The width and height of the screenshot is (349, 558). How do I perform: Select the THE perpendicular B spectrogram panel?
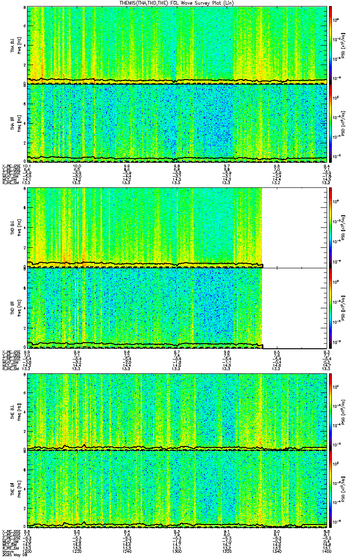177,412
